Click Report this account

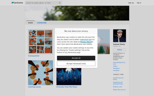119,90
